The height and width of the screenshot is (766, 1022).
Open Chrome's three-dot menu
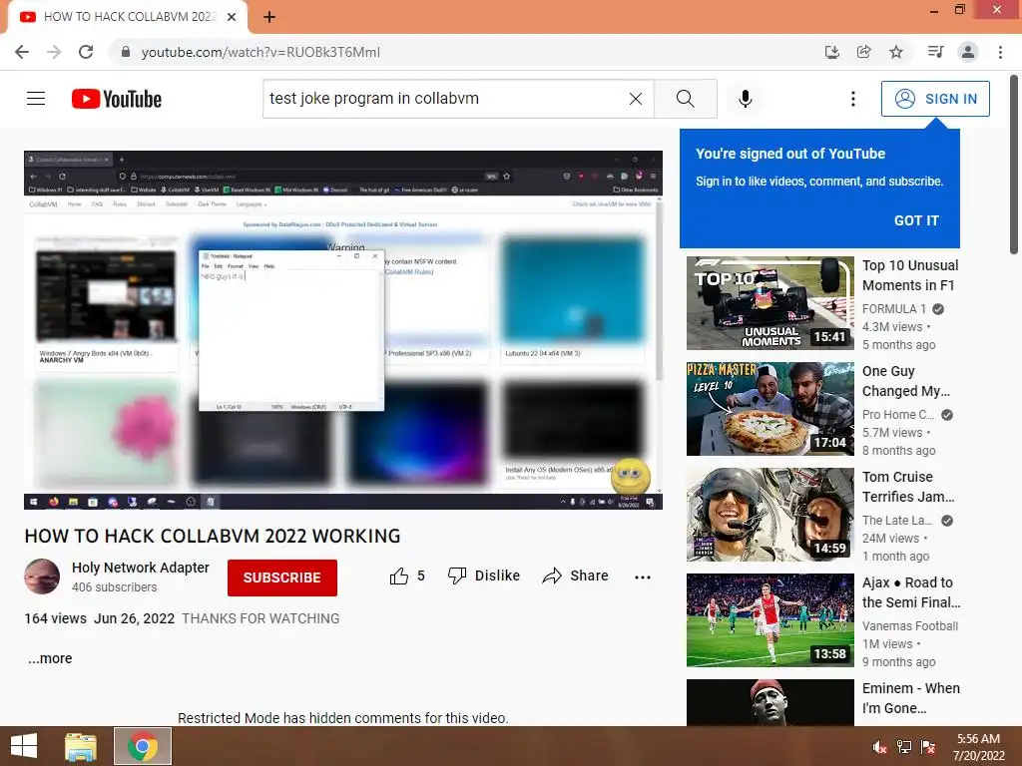[x=1000, y=52]
